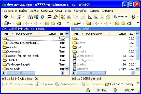The width and height of the screenshot is (141, 94).
Task: Expand hidden local toolbar items chevron
Action: point(68,22)
